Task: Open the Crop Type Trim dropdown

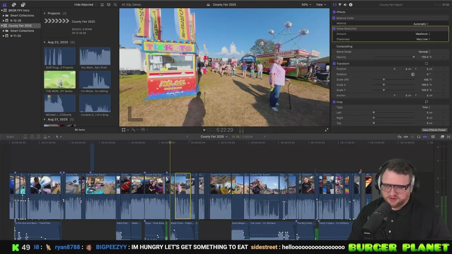Action: pyautogui.click(x=426, y=107)
